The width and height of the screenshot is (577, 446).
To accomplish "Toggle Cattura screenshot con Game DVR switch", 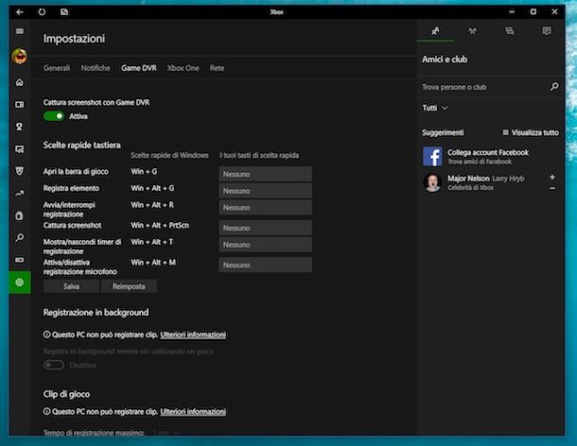I will pyautogui.click(x=54, y=116).
